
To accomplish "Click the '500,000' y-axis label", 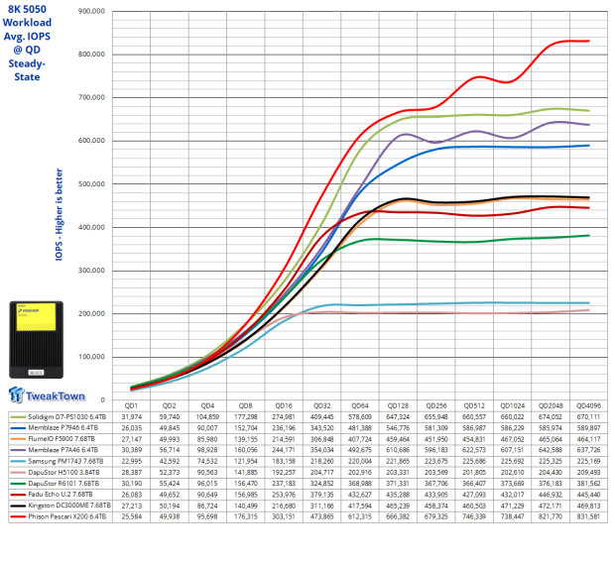I will (x=91, y=184).
